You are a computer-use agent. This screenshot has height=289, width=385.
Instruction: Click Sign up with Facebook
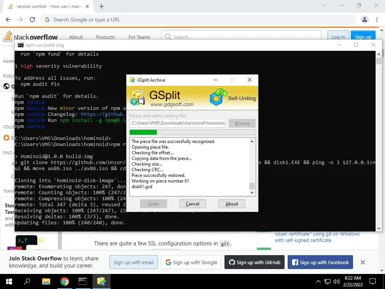(x=320, y=262)
